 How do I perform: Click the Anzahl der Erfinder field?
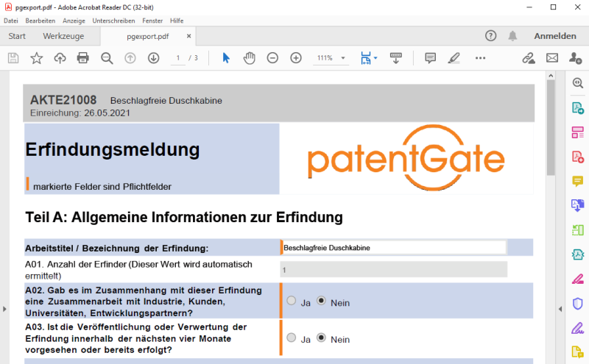tap(393, 270)
